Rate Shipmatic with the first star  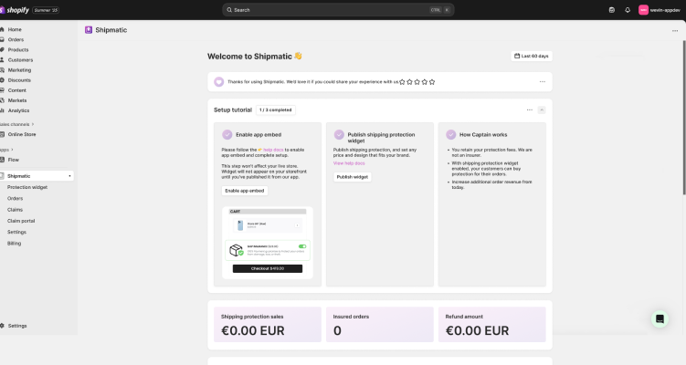[402, 82]
